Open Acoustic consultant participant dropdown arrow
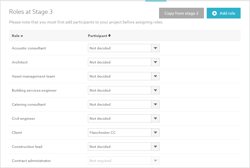This screenshot has width=250, height=168. 155,48
